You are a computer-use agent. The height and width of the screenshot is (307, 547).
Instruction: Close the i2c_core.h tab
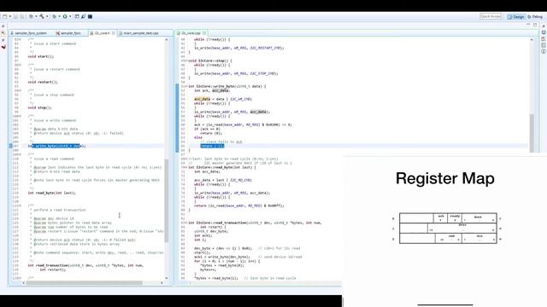114,33
